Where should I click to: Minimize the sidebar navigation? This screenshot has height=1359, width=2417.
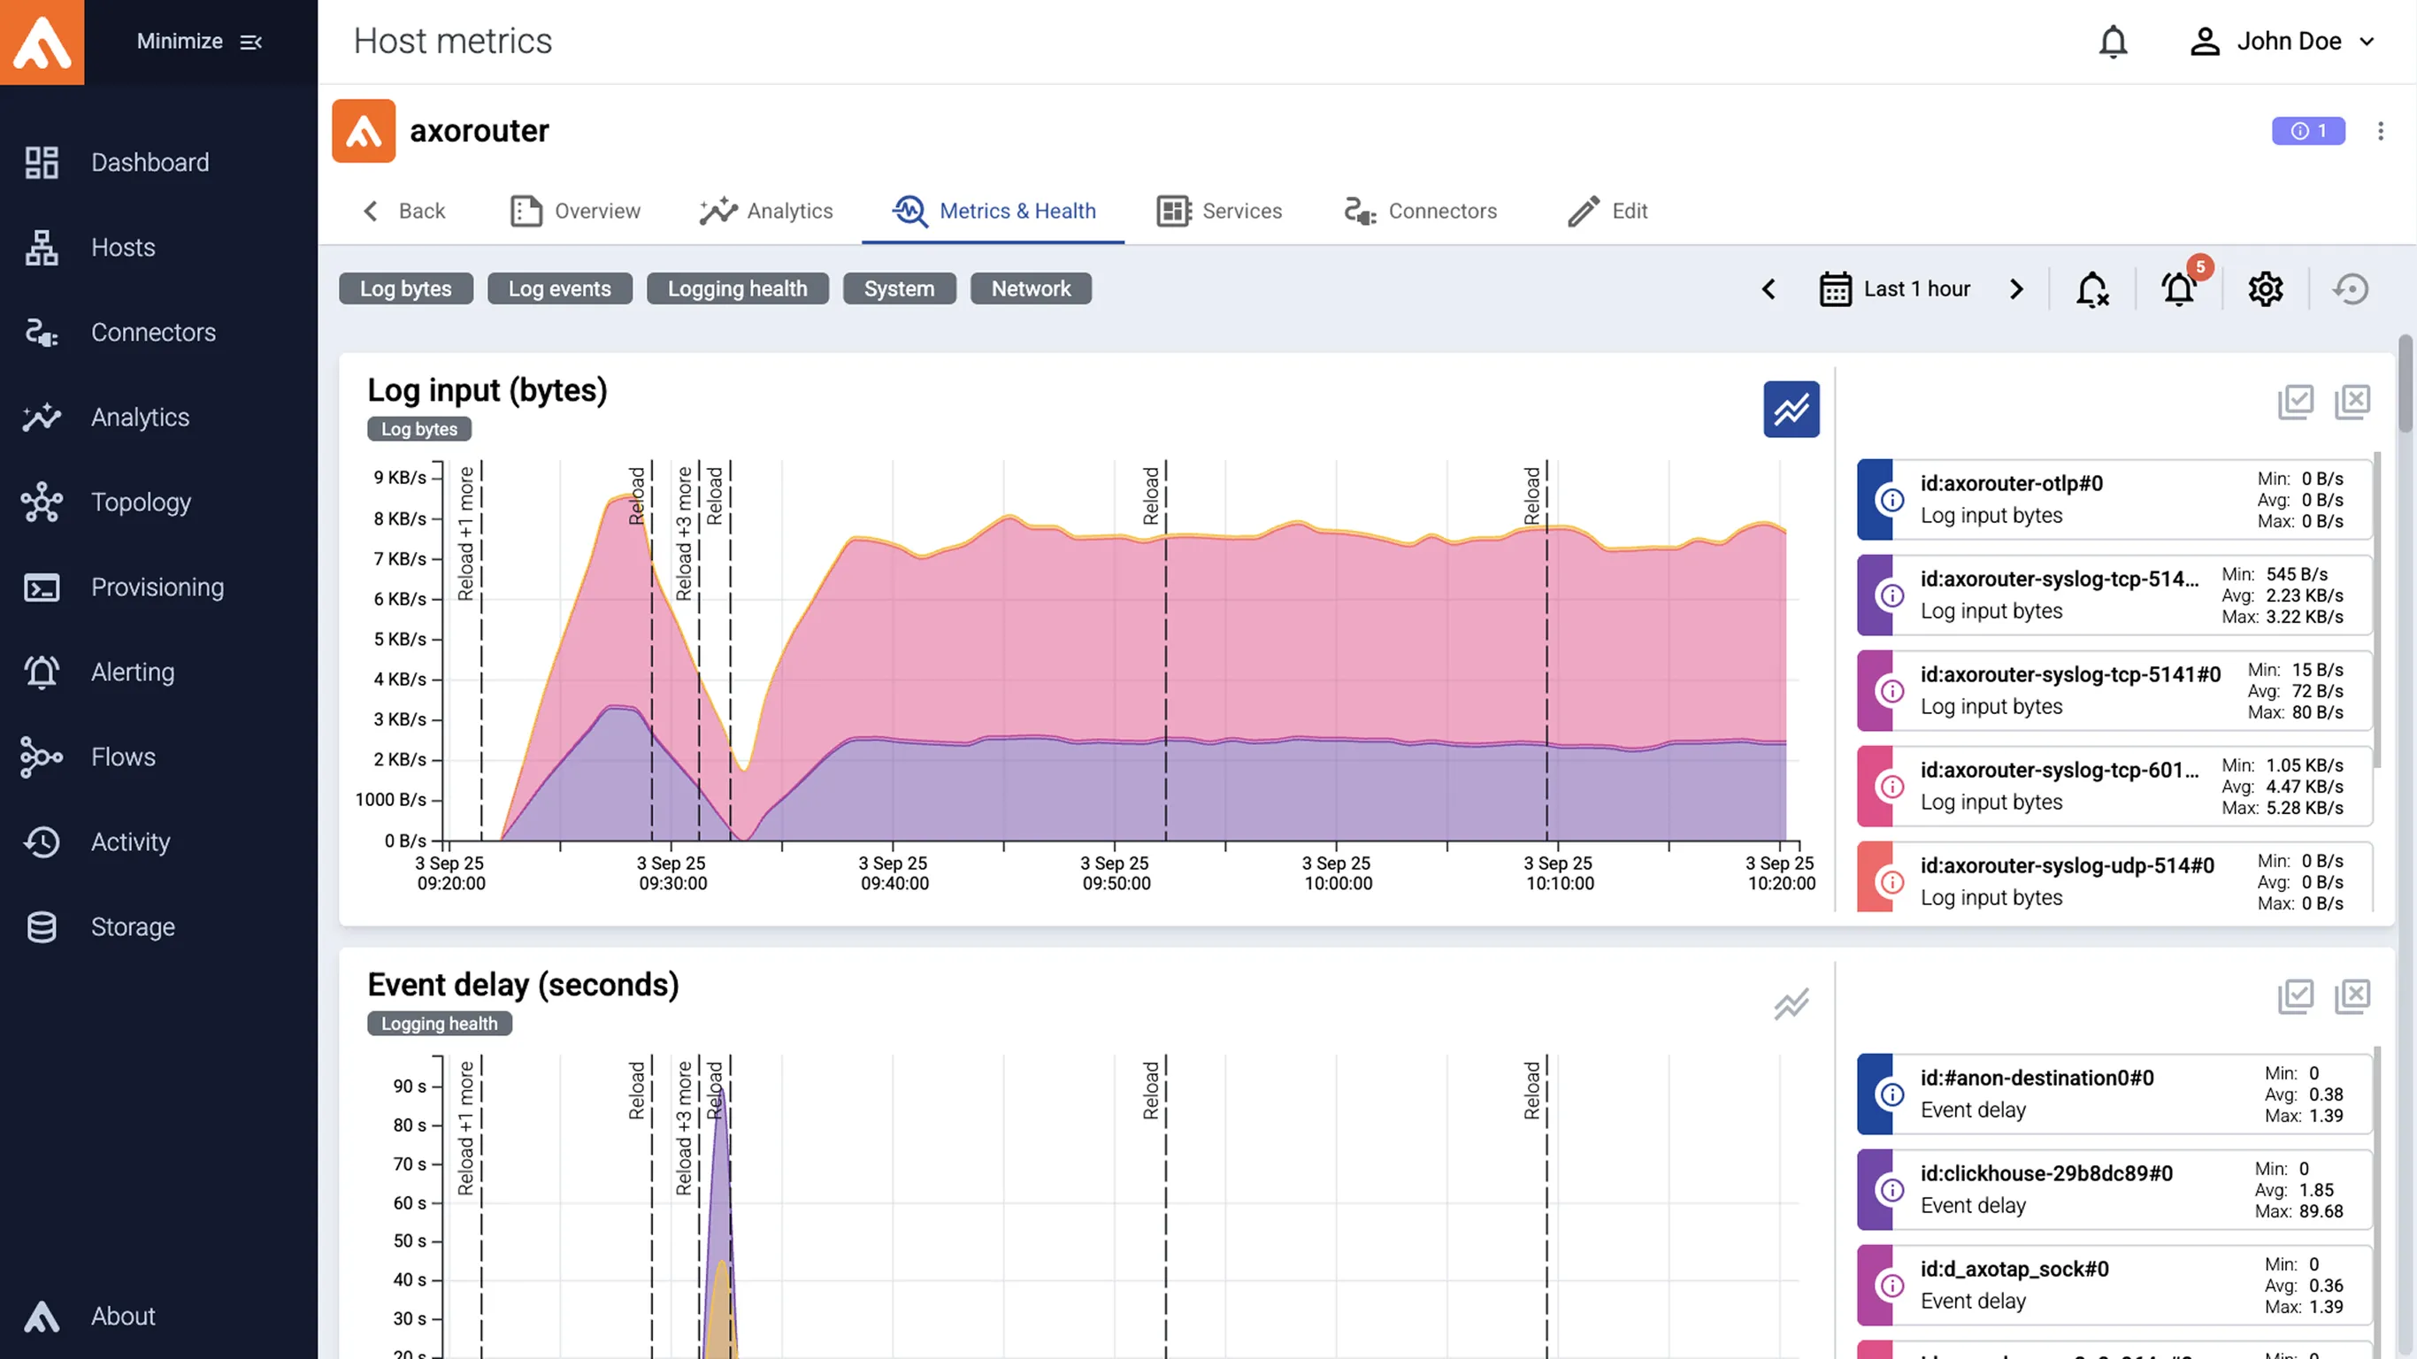[x=199, y=42]
